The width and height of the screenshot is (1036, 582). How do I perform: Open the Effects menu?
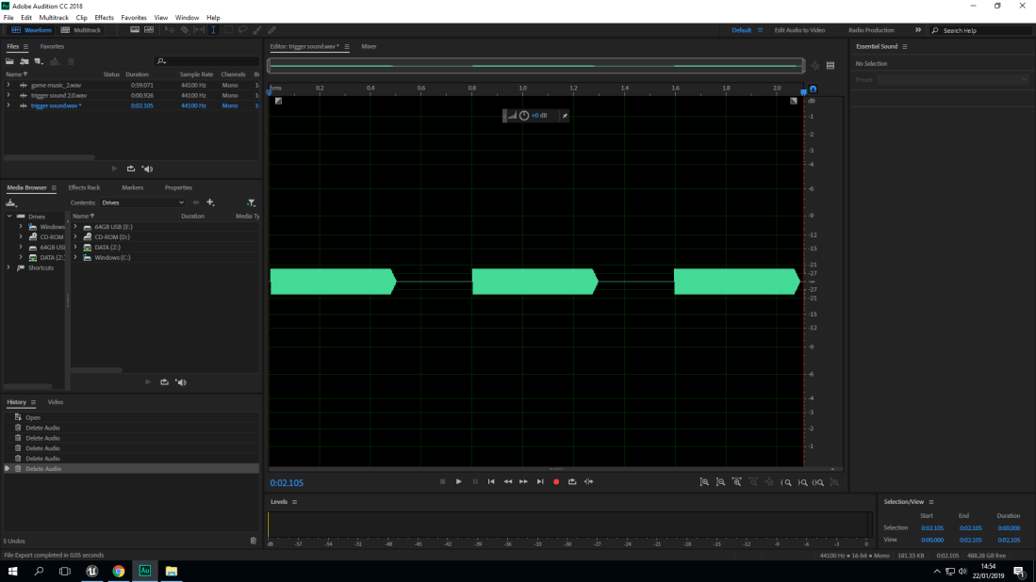tap(104, 18)
